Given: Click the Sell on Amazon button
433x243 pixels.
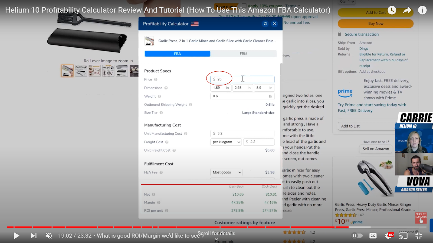Looking at the screenshot, I should (x=376, y=149).
